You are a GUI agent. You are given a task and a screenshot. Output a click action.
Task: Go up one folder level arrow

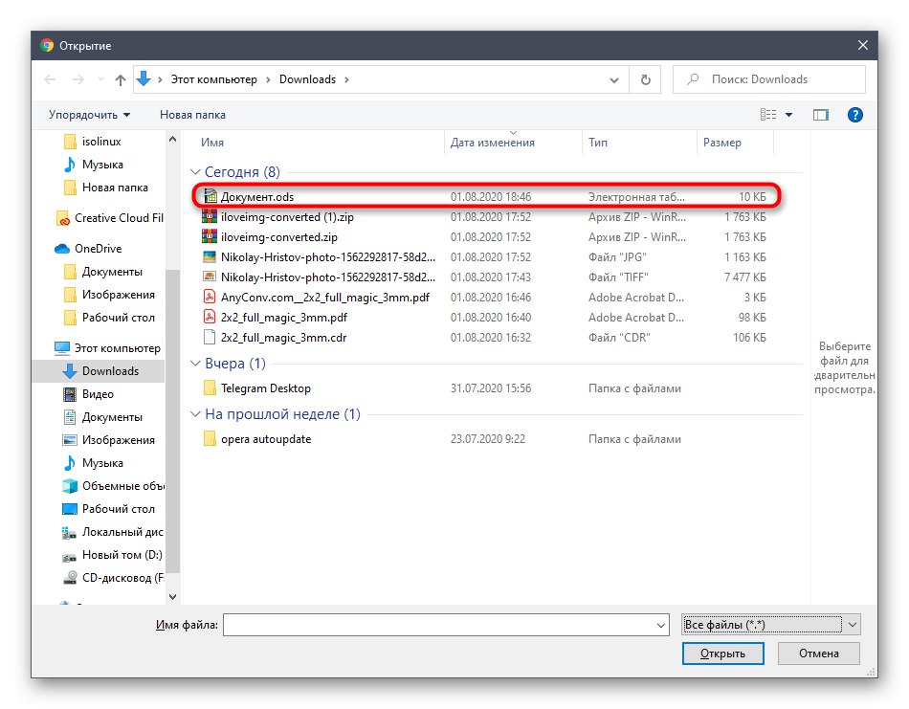(120, 79)
